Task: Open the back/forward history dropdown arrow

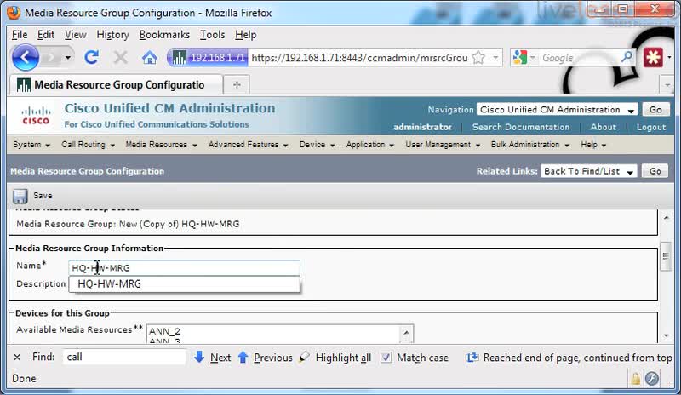Action: pyautogui.click(x=68, y=57)
